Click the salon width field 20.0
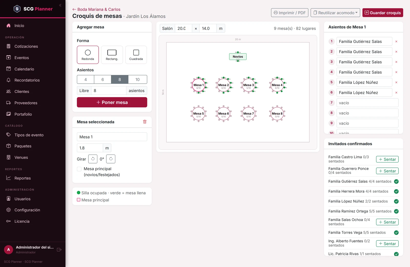410x267 pixels. click(183, 28)
